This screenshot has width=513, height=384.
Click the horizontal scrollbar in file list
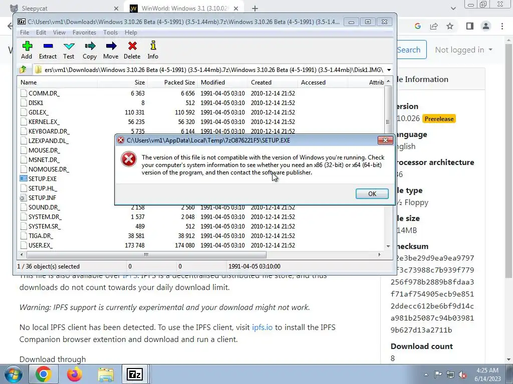(146, 254)
